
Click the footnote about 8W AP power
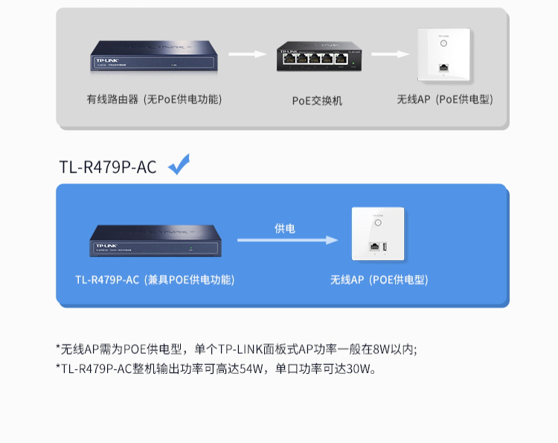tap(237, 349)
